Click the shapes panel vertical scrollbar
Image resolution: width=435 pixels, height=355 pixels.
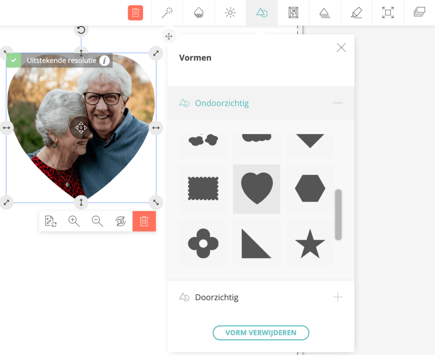[338, 215]
